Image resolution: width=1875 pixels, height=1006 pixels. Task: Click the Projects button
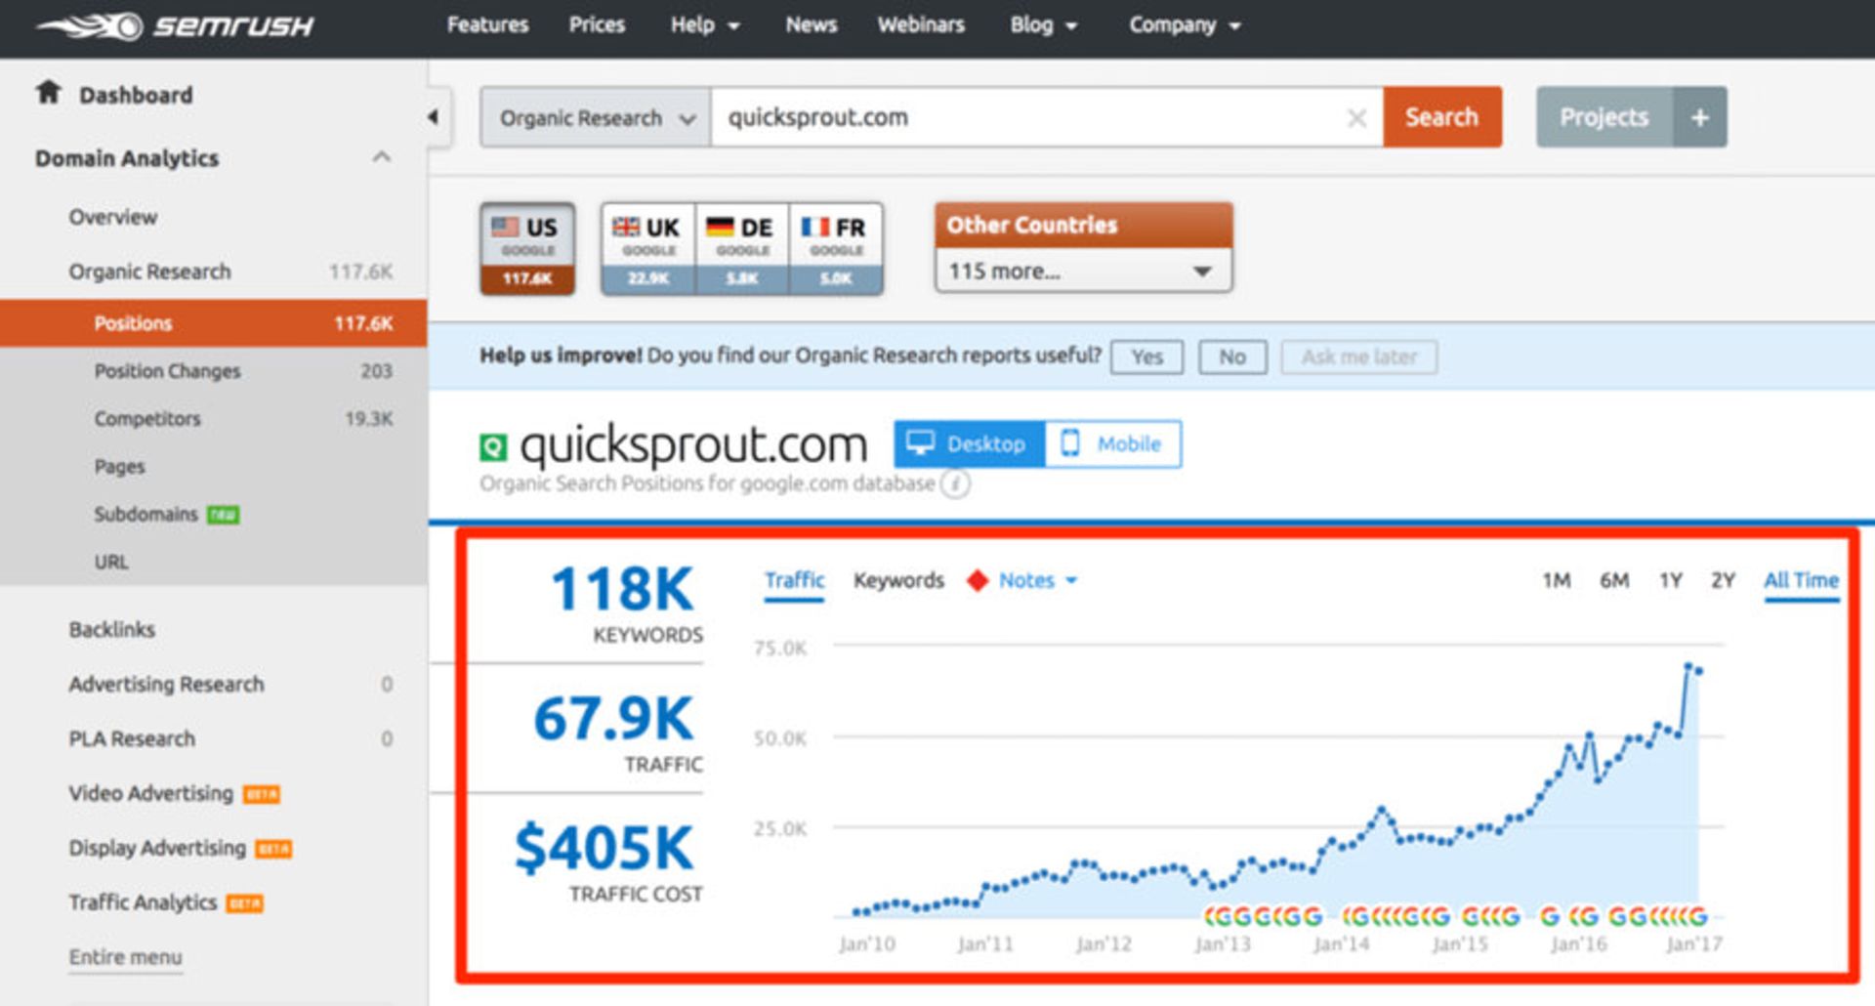click(x=1604, y=117)
